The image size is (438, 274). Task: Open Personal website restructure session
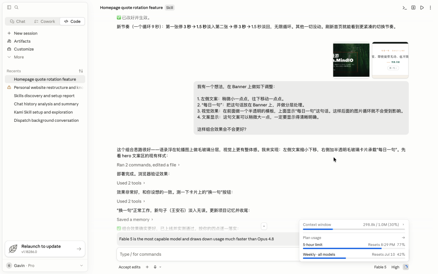[x=45, y=88]
